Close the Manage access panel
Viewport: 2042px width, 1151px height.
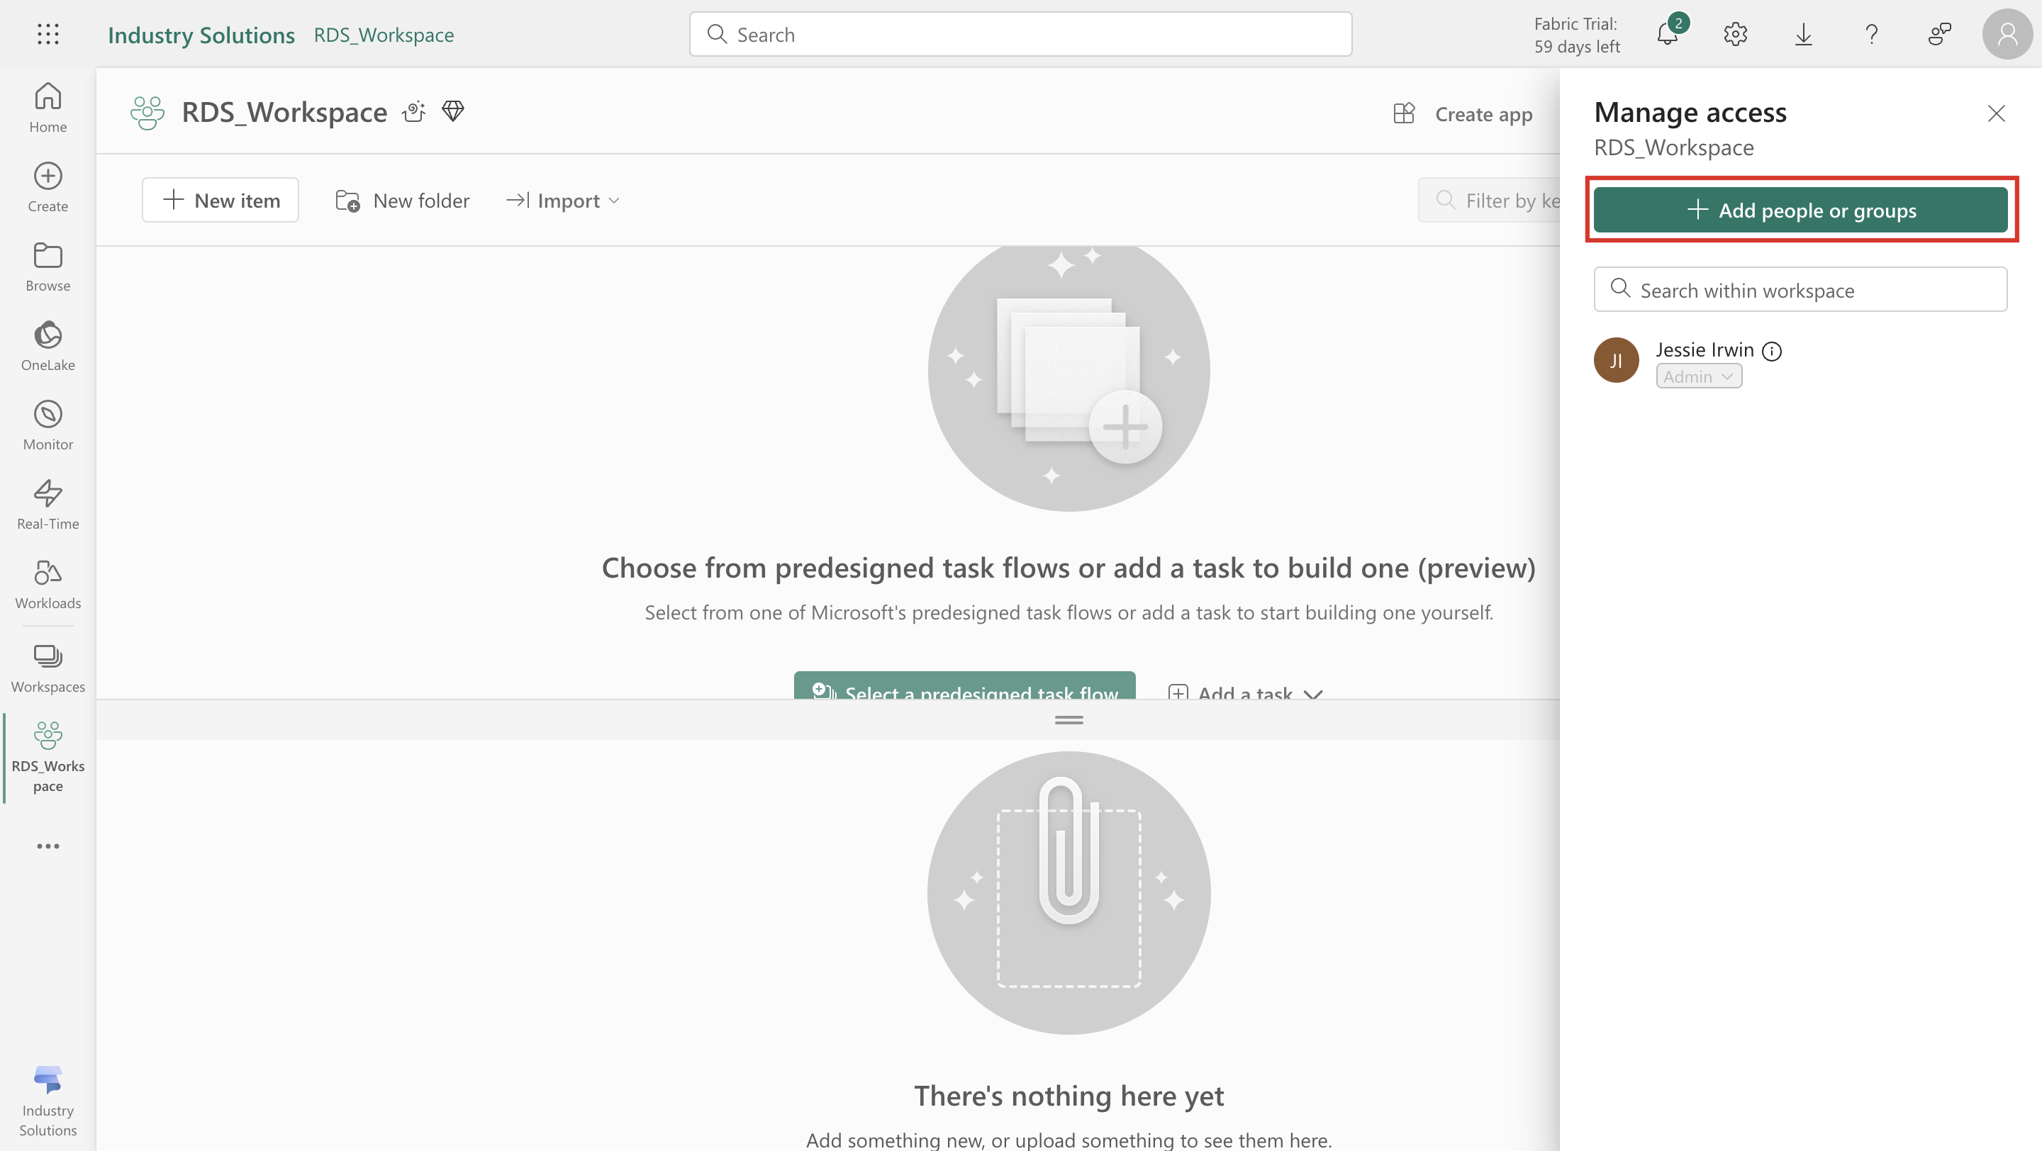click(x=1996, y=113)
